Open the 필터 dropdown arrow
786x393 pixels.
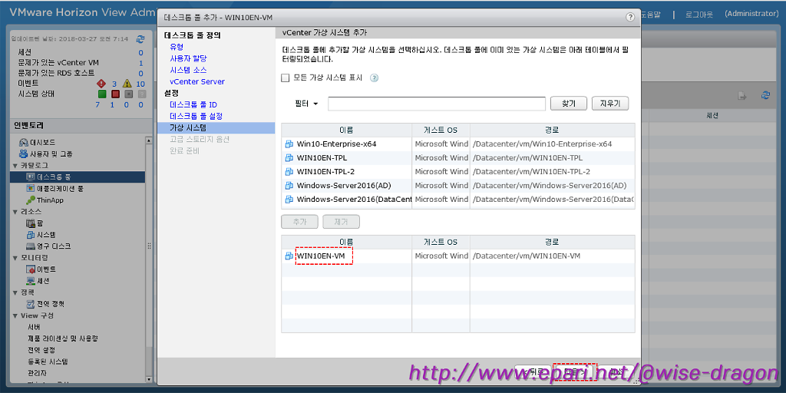pyautogui.click(x=315, y=104)
